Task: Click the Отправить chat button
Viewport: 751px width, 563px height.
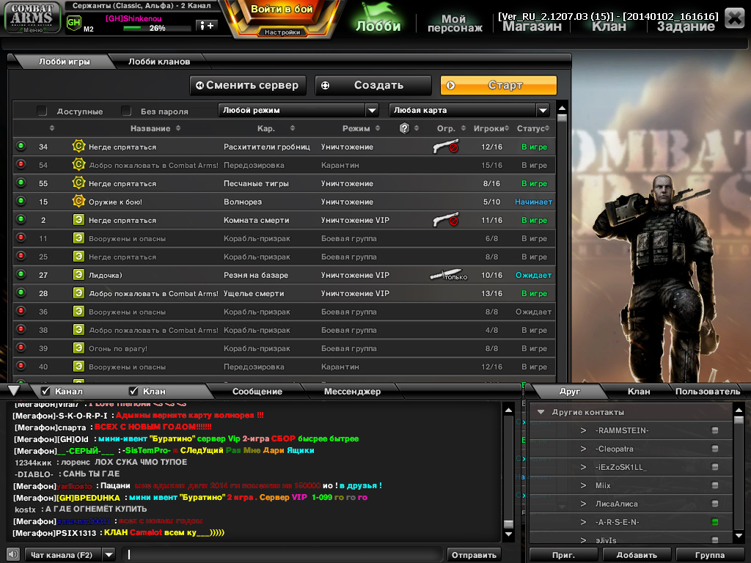Action: click(x=474, y=555)
